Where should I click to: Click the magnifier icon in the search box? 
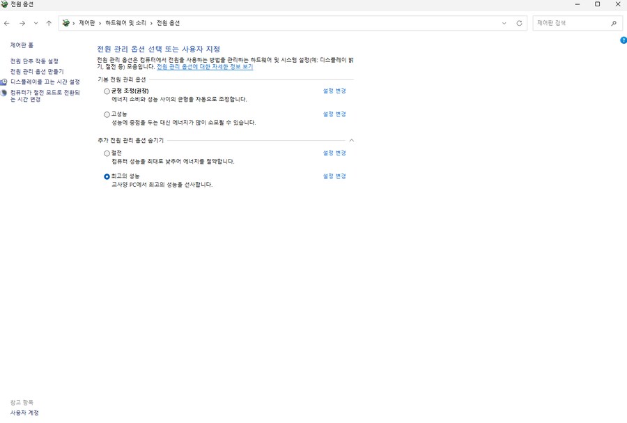tap(613, 22)
